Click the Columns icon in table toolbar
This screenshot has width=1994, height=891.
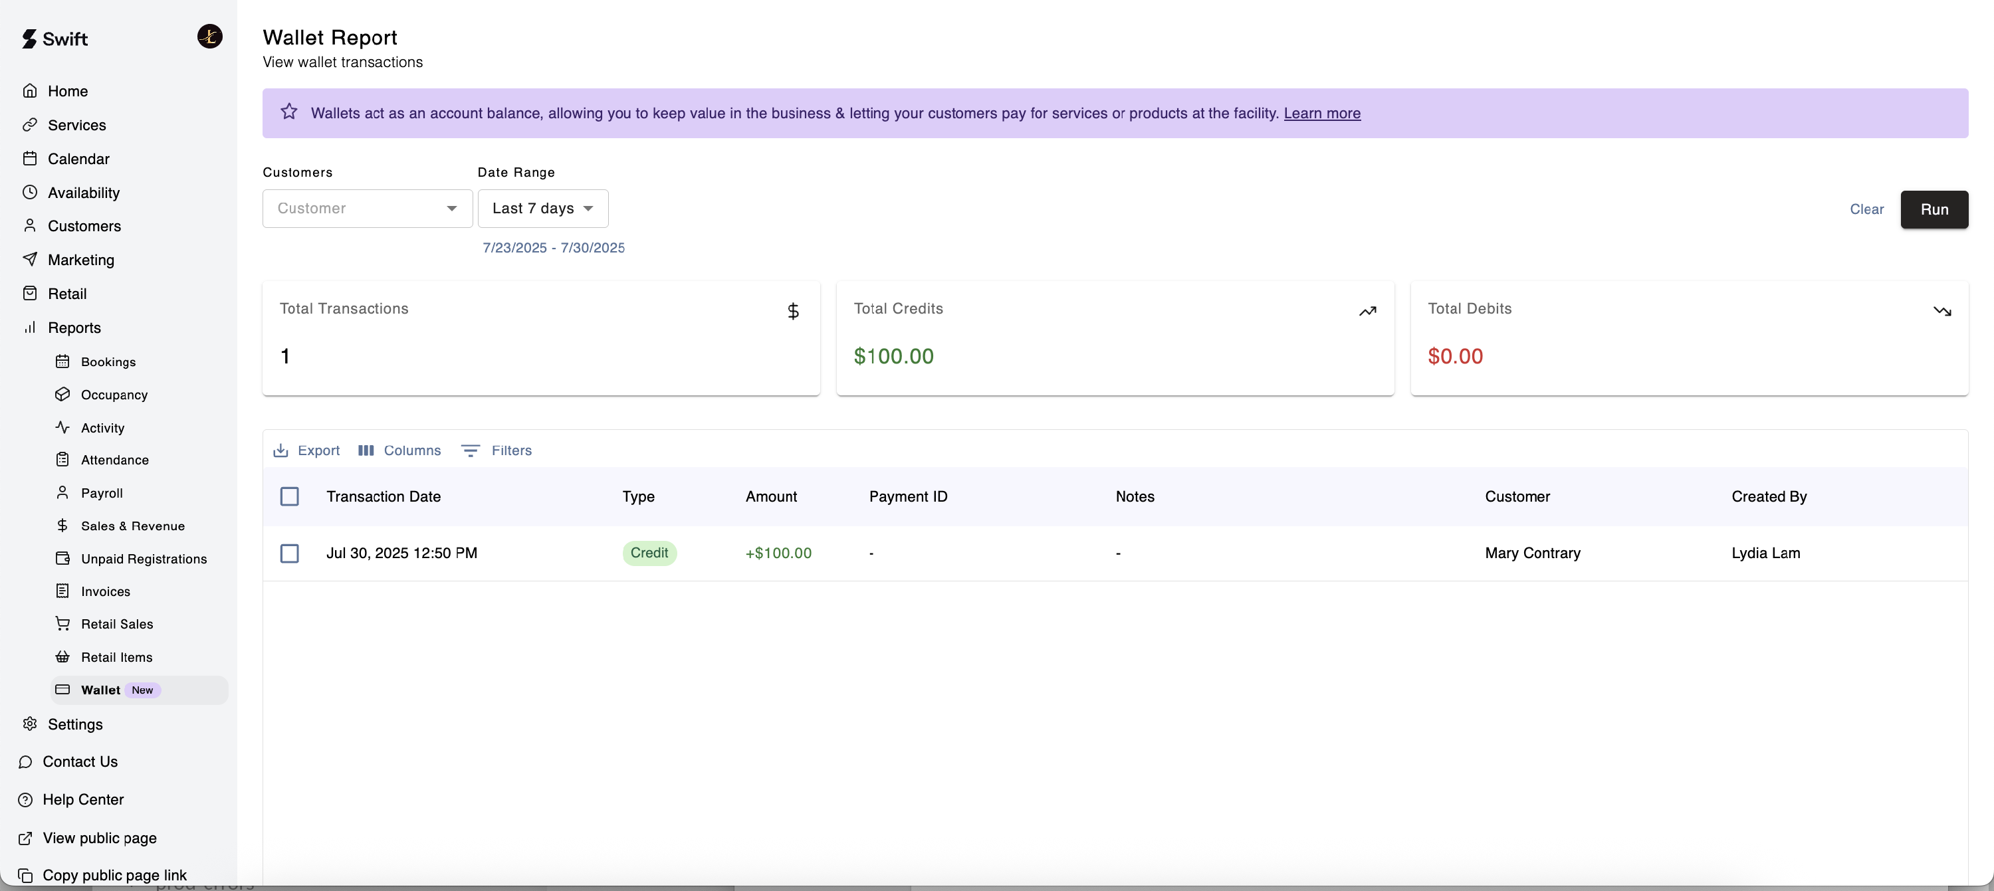366,450
